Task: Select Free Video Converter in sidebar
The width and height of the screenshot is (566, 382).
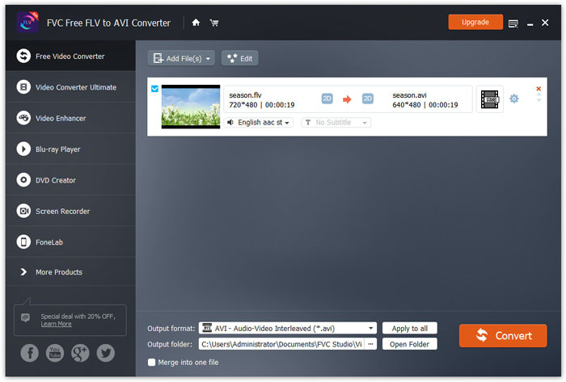Action: pyautogui.click(x=71, y=56)
